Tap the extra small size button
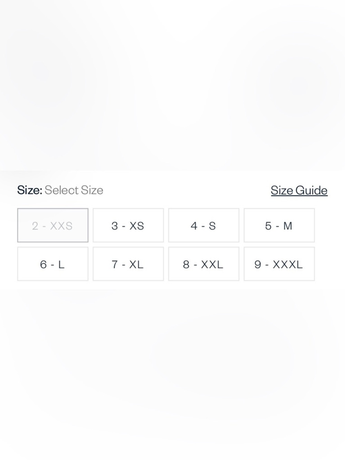345x460 pixels. click(128, 226)
